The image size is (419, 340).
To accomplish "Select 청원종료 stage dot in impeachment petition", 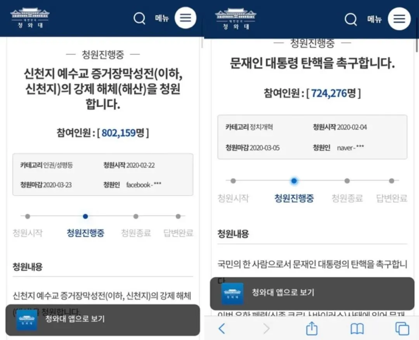I will pyautogui.click(x=347, y=181).
